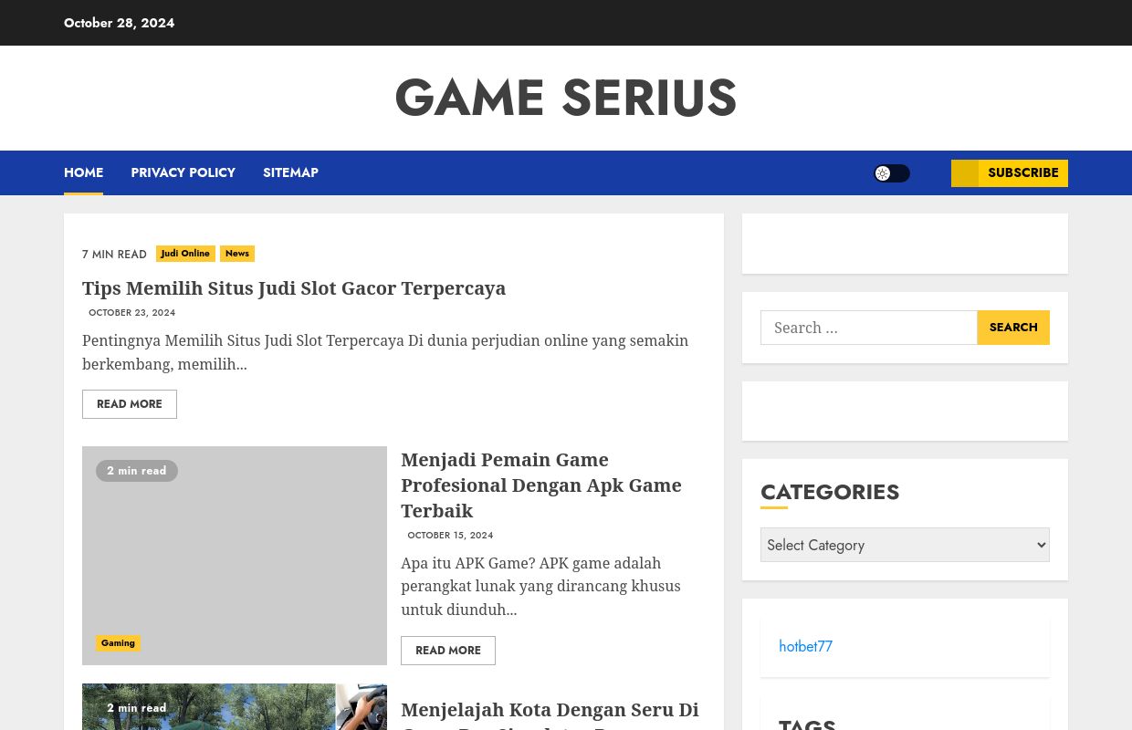Click the October 28, 2024 header date
Image resolution: width=1132 pixels, height=730 pixels.
click(119, 23)
